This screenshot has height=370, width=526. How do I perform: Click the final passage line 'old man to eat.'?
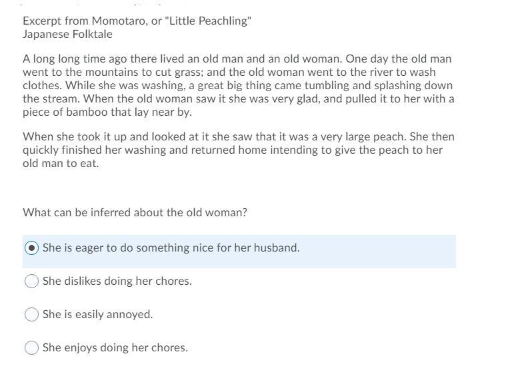[x=61, y=164]
